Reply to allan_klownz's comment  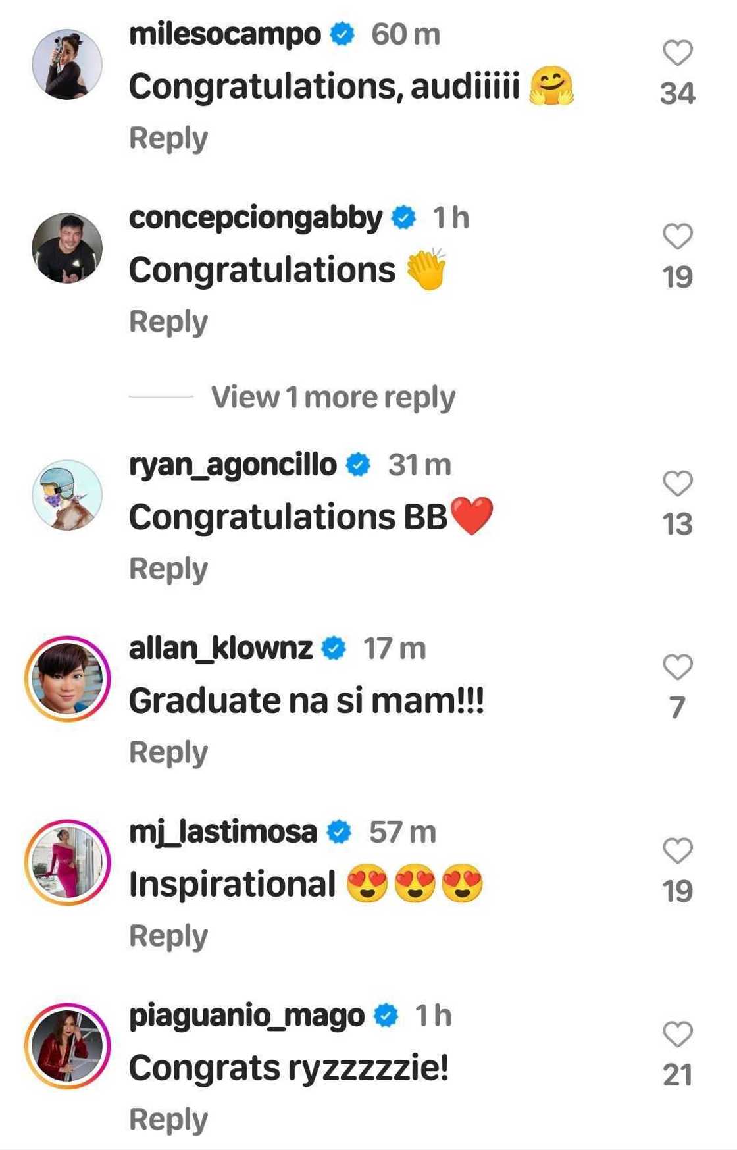pyautogui.click(x=168, y=752)
